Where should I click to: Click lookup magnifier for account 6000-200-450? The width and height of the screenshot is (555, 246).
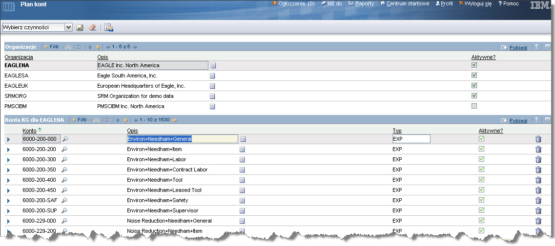click(64, 190)
